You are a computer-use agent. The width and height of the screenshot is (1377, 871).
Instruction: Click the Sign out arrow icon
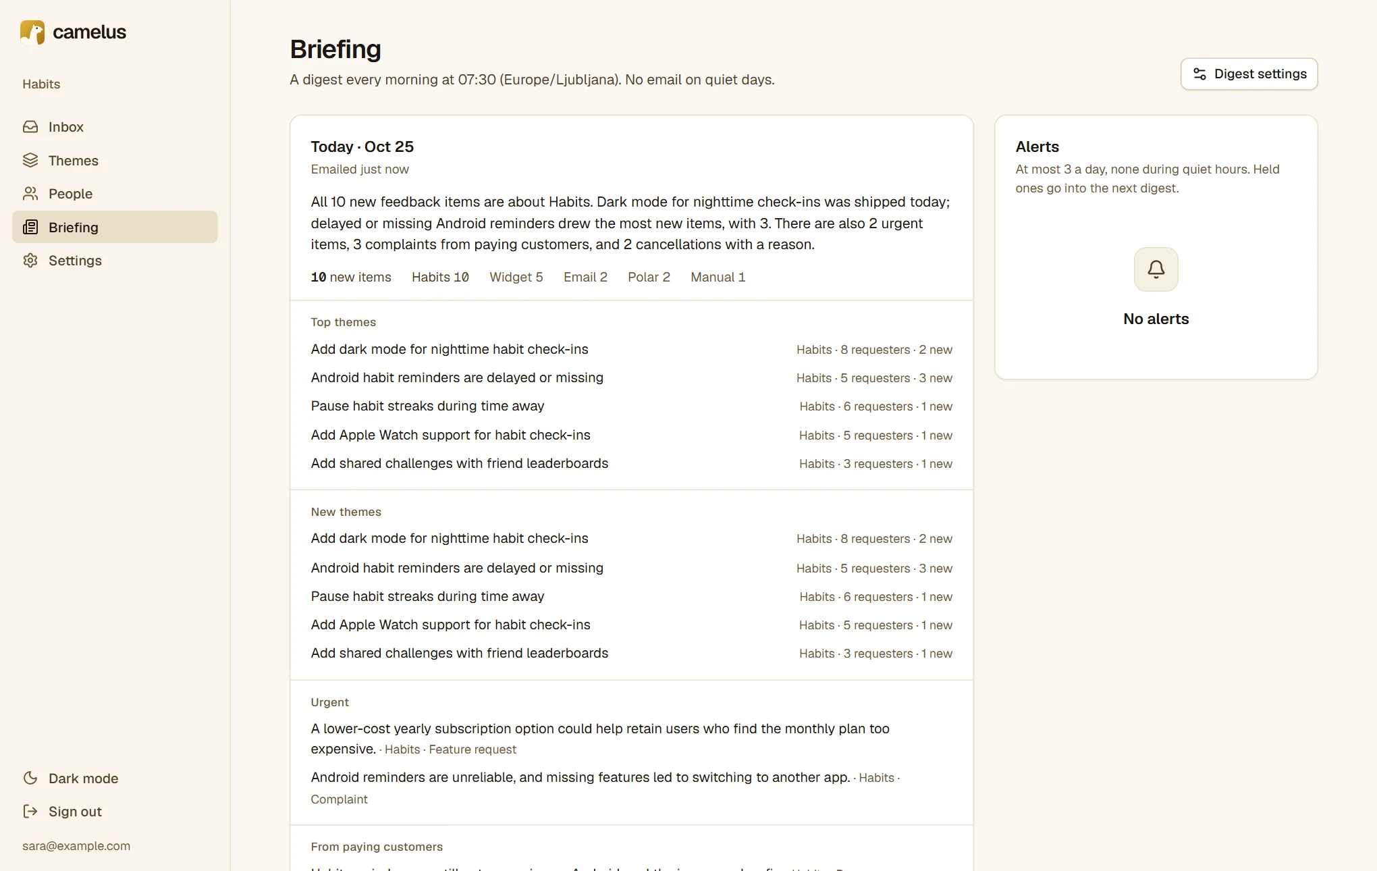pyautogui.click(x=30, y=812)
